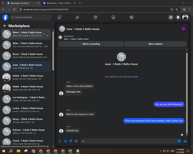The height and width of the screenshot is (154, 193).
Task: Open Chrome profile icon
Action: pos(184,10)
